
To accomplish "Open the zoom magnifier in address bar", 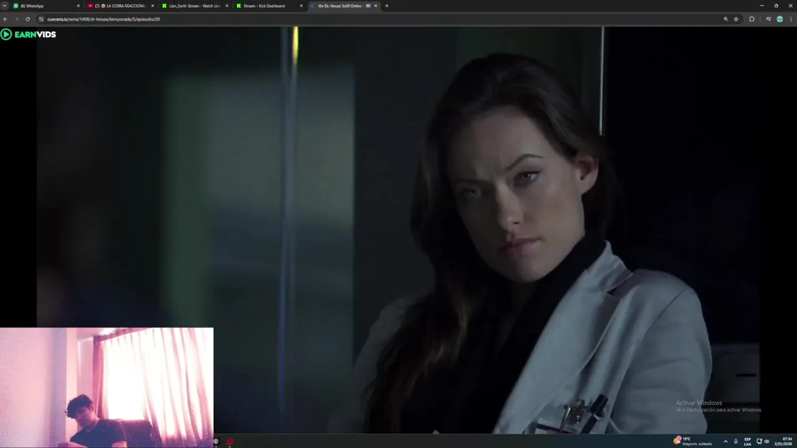I will 726,19.
